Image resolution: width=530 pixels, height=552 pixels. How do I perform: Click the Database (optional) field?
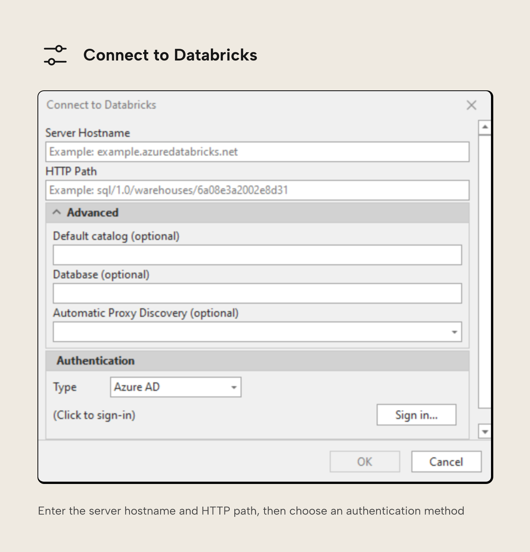pos(257,293)
